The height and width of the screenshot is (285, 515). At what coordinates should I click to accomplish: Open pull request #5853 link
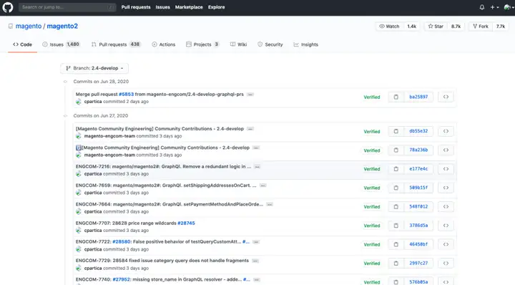coord(126,95)
